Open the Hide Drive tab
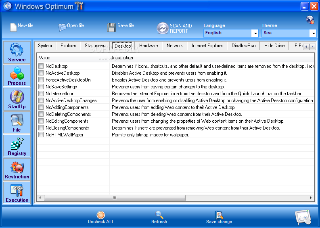This screenshot has height=228, width=320. pos(274,46)
